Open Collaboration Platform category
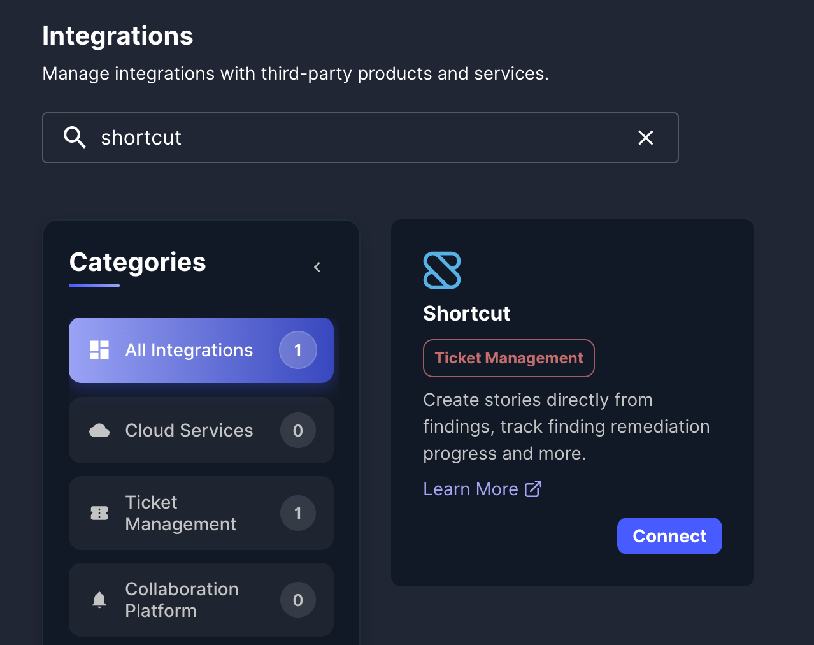The width and height of the screenshot is (814, 645). (201, 600)
